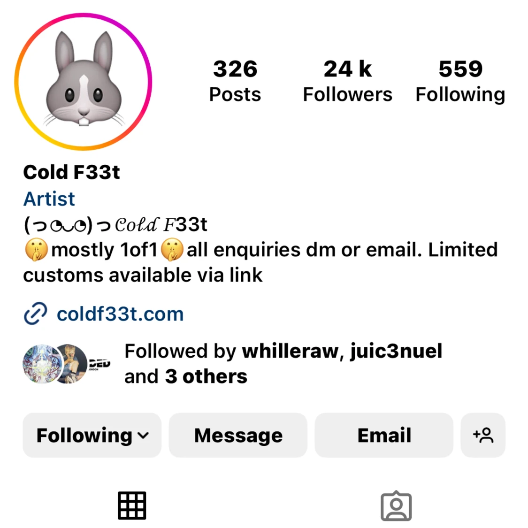Open the Artist category label
The height and width of the screenshot is (528, 528).
tap(49, 199)
